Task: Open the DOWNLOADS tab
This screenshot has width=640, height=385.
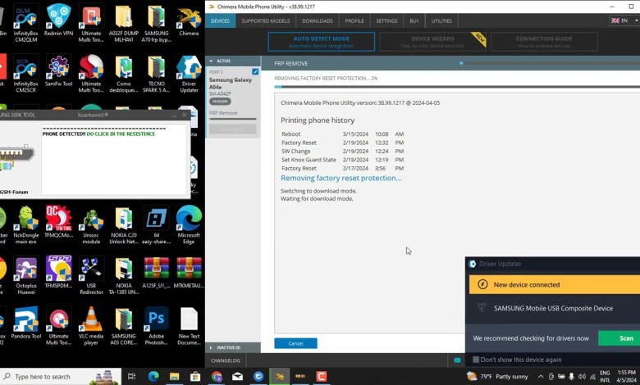Action: tap(318, 20)
